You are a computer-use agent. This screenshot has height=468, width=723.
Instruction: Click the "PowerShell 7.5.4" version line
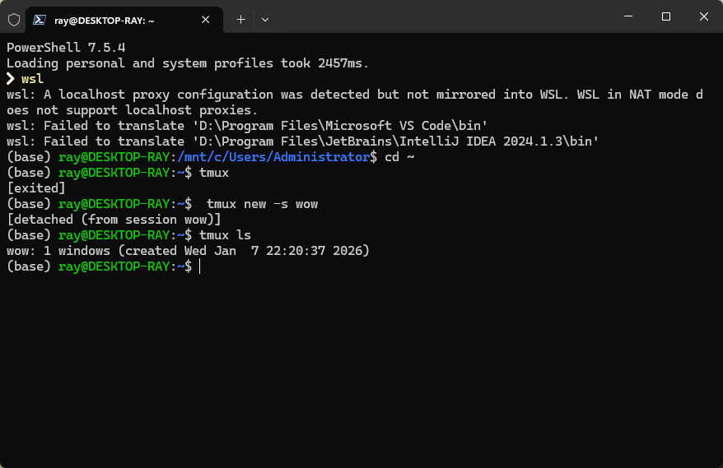coord(66,48)
